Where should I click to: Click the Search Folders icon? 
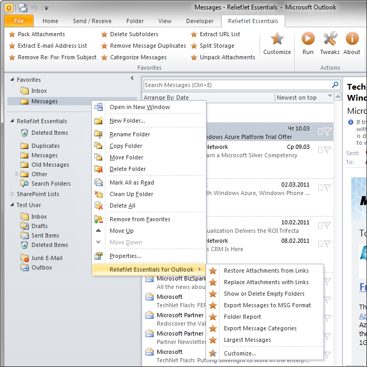pyautogui.click(x=24, y=183)
